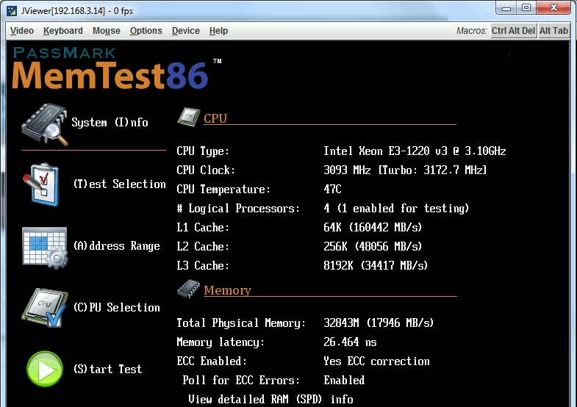Screen dimensions: 577x407
Task: Open the Device menu
Action: coord(186,31)
